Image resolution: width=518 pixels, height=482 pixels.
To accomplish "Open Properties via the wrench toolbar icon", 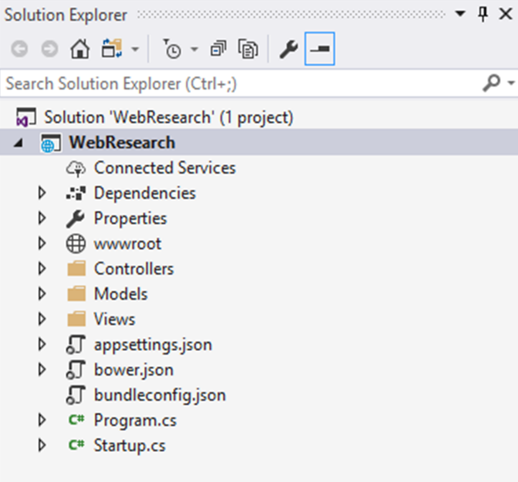I will 288,49.
